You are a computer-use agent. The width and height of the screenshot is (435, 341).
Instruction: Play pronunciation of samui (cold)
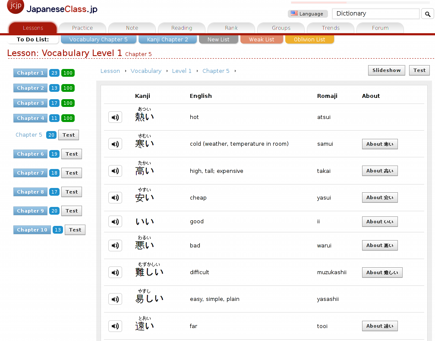click(115, 144)
